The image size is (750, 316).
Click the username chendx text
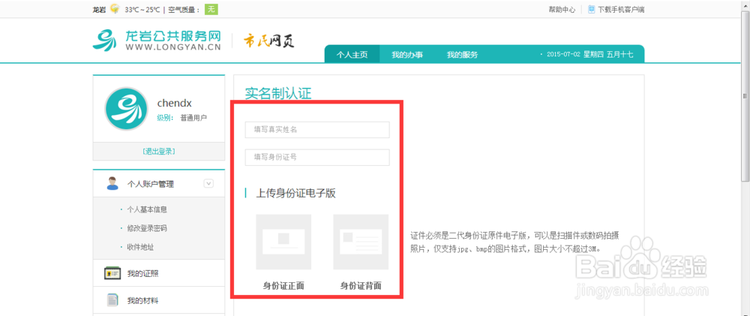174,103
